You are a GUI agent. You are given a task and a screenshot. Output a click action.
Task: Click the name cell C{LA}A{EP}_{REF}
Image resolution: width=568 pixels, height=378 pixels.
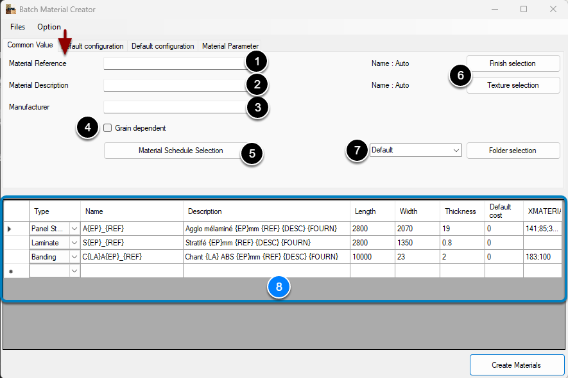click(x=132, y=257)
